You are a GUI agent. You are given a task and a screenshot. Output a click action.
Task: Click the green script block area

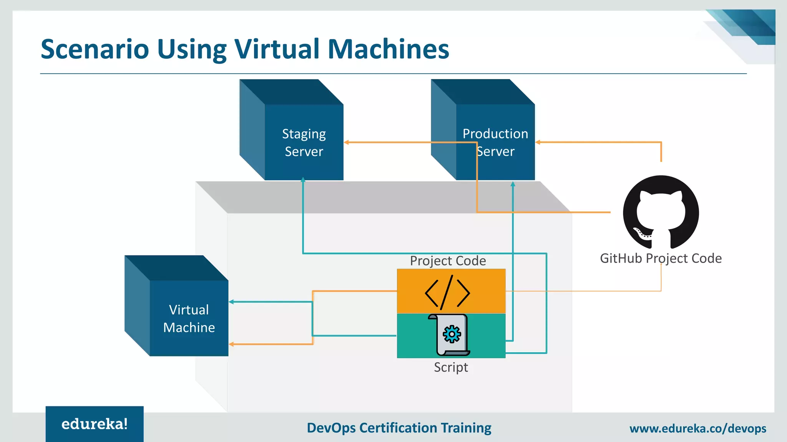[x=415, y=336]
